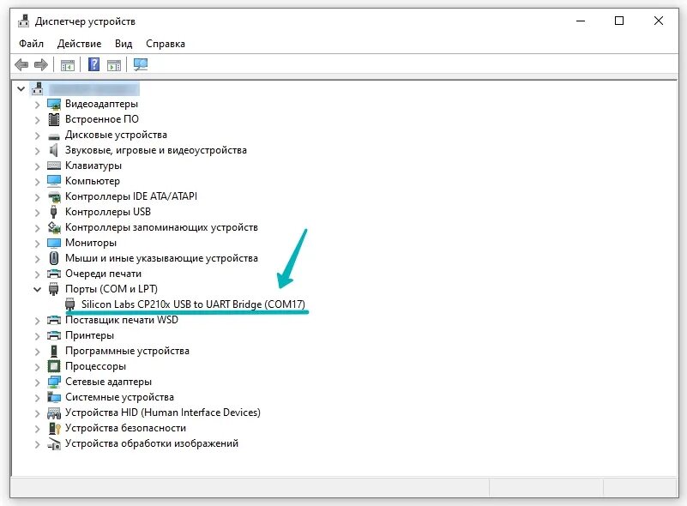This screenshot has height=506, width=687.
Task: Click the Диспетчер устройств title bar icon
Action: pyautogui.click(x=23, y=21)
